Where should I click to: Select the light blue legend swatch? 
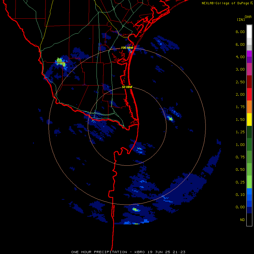(249, 191)
